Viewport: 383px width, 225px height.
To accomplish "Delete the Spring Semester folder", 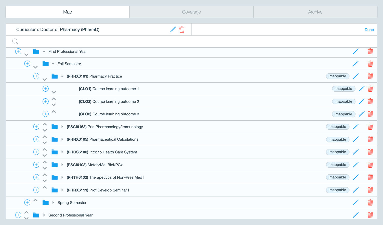I will (370, 202).
